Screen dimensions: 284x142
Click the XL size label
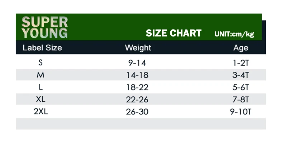click(41, 99)
